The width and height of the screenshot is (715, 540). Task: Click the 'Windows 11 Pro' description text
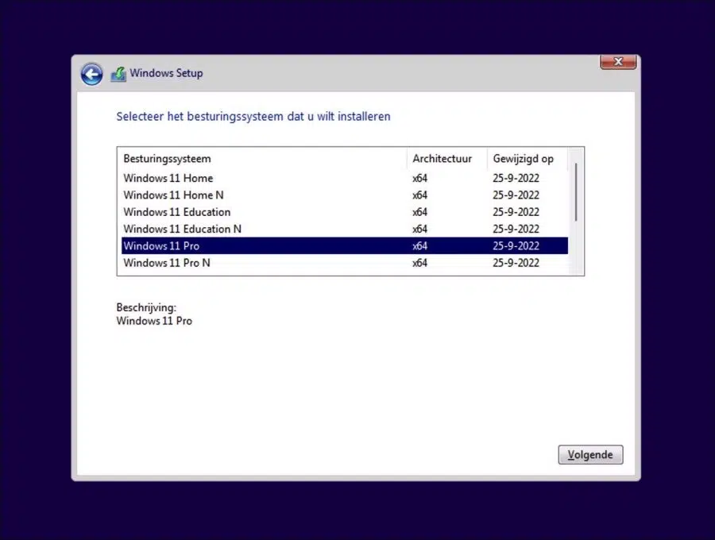point(154,321)
